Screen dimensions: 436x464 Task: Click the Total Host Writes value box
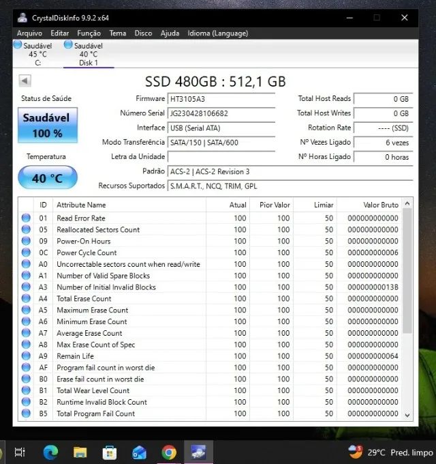point(383,113)
